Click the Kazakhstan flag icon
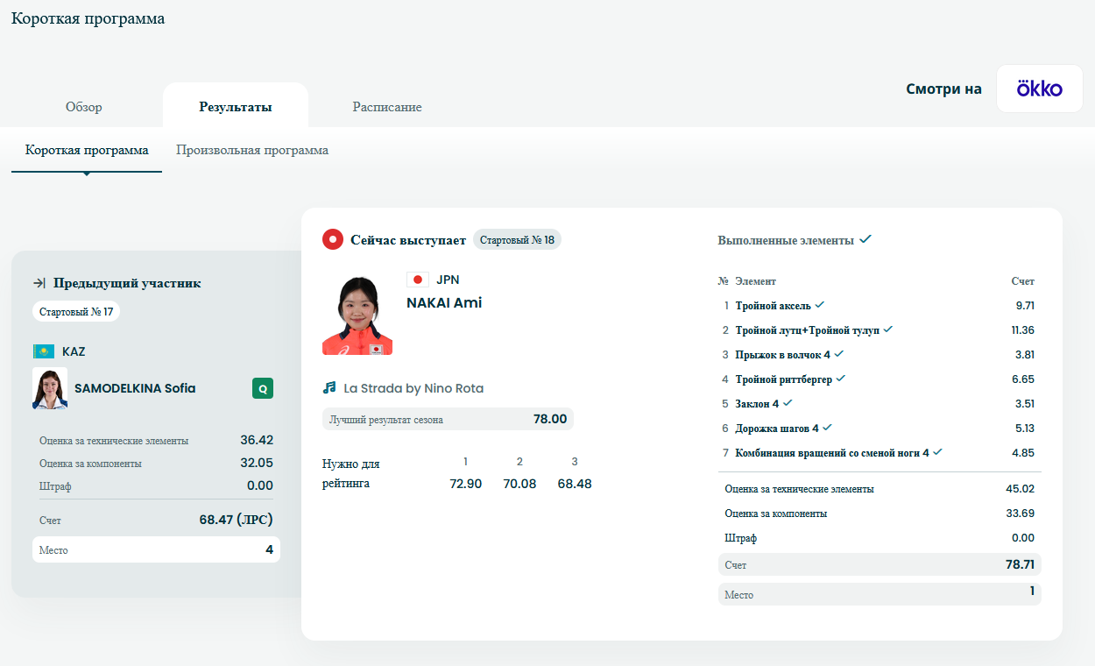The height and width of the screenshot is (666, 1095). (44, 351)
